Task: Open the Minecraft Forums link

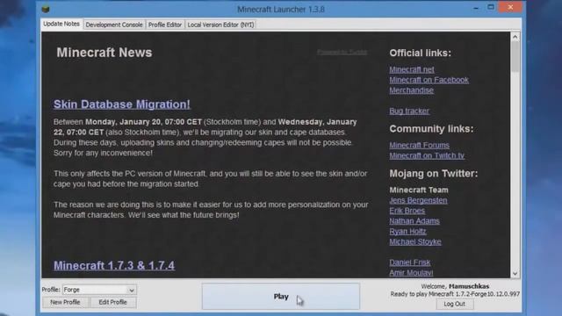Action: 420,145
